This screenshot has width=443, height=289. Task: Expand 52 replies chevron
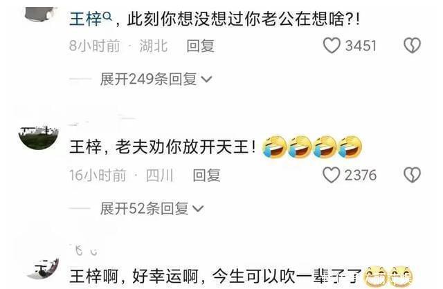[x=198, y=209]
